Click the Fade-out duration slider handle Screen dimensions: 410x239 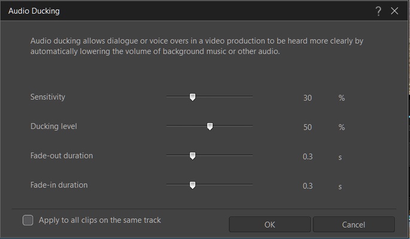[192, 155]
